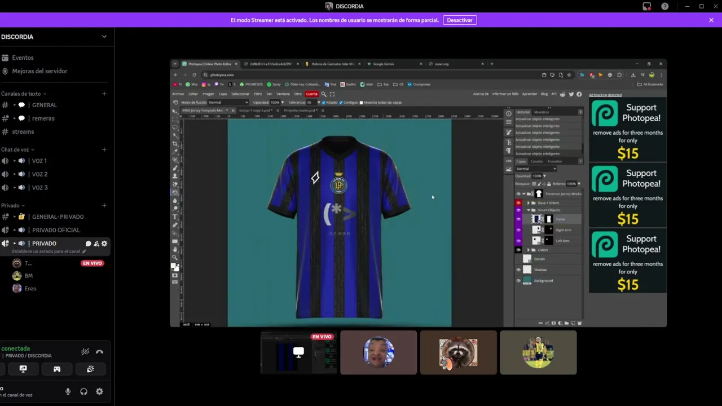
Task: Open Discord user settings gear
Action: click(x=99, y=391)
